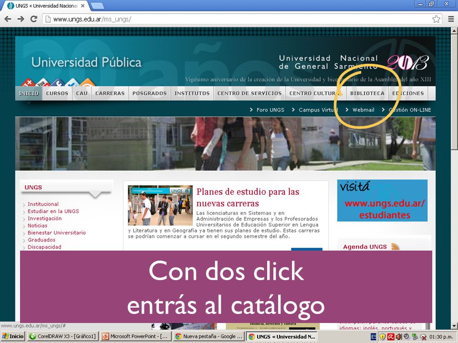Click the Agenda UNGS RSS feed icon
458x343 pixels.
point(395,246)
